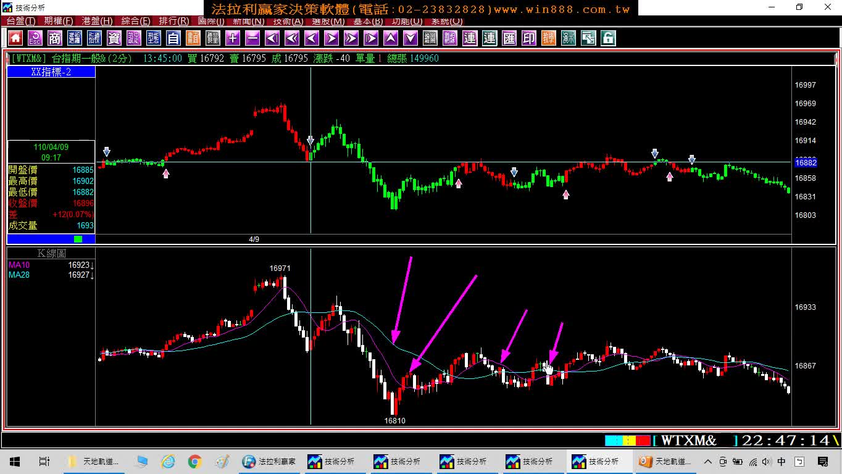The height and width of the screenshot is (474, 842).
Task: Open the 港盤(H) menu
Action: click(98, 21)
